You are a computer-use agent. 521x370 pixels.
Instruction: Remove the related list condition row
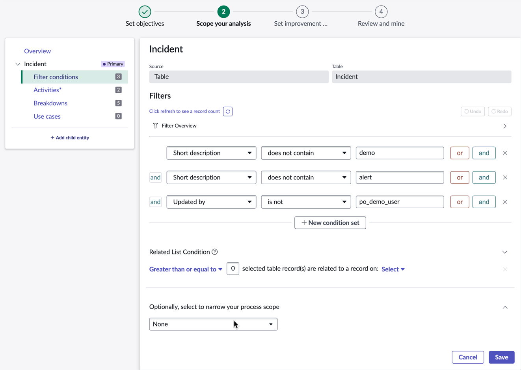(505, 269)
